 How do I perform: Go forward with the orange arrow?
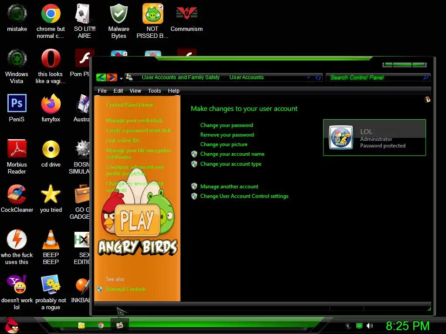tap(112, 77)
